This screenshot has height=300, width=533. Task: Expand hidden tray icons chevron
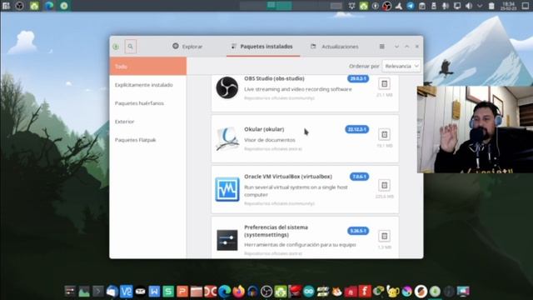[x=480, y=6]
